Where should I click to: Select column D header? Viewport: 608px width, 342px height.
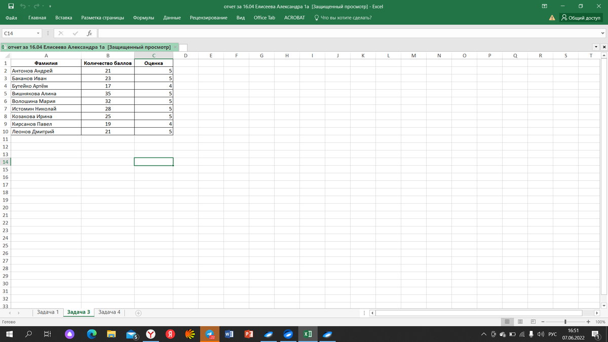tap(185, 56)
